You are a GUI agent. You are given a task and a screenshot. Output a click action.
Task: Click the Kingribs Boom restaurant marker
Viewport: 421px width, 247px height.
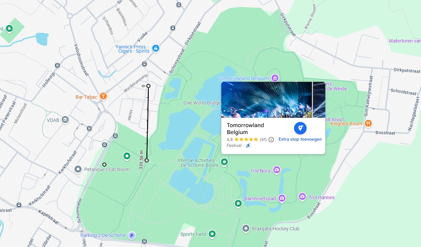[368, 123]
